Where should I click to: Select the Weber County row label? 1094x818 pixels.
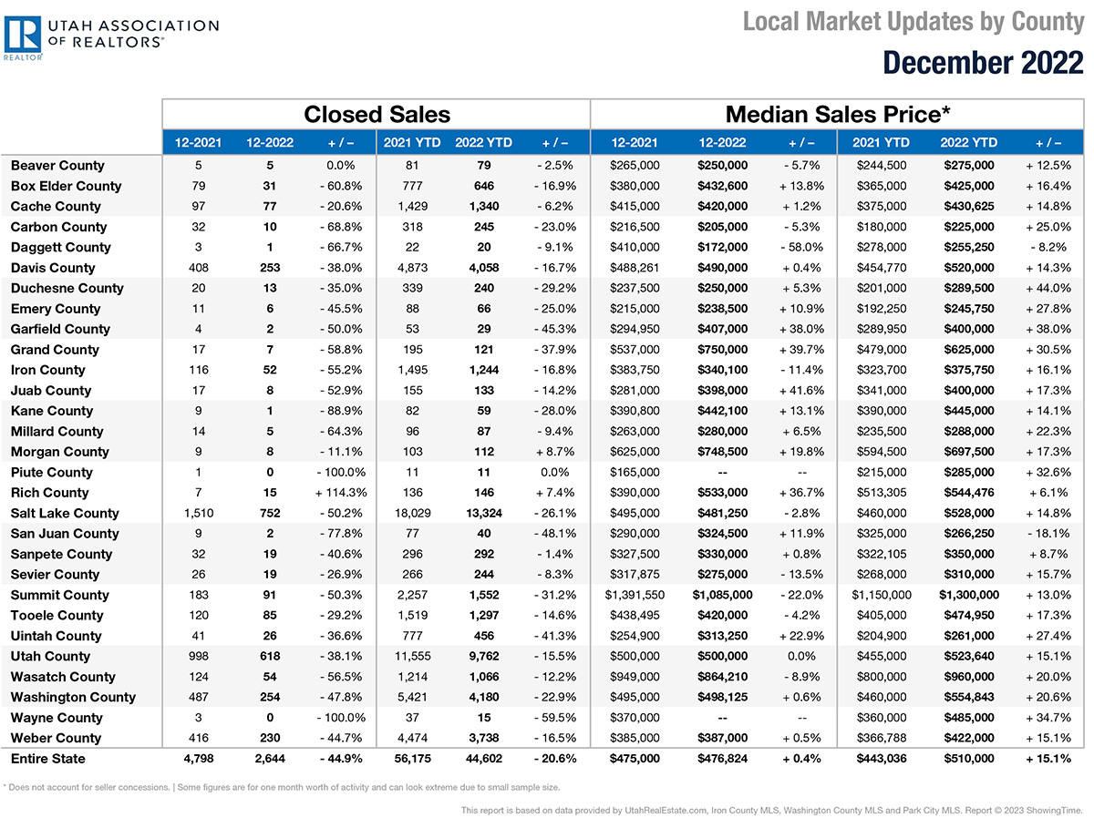pyautogui.click(x=56, y=738)
